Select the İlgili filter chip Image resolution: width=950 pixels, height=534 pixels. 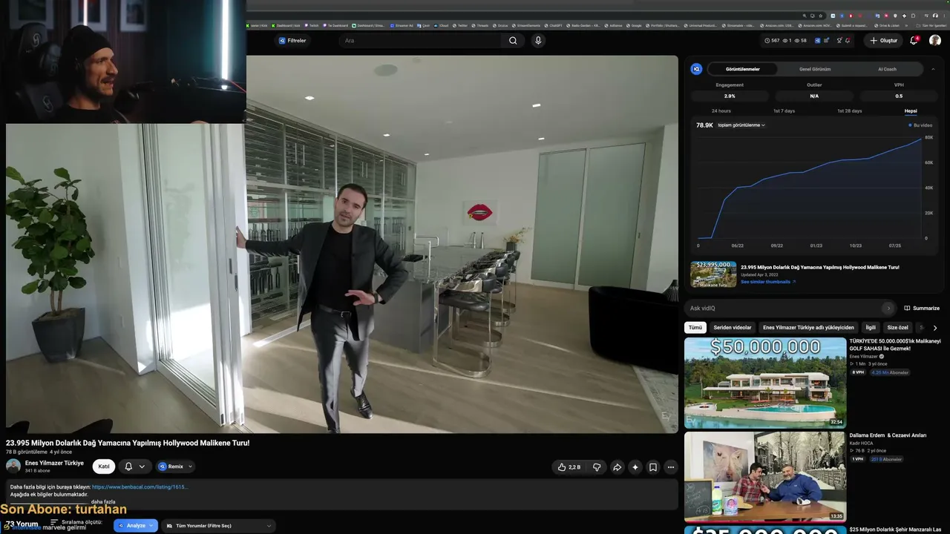tap(871, 327)
